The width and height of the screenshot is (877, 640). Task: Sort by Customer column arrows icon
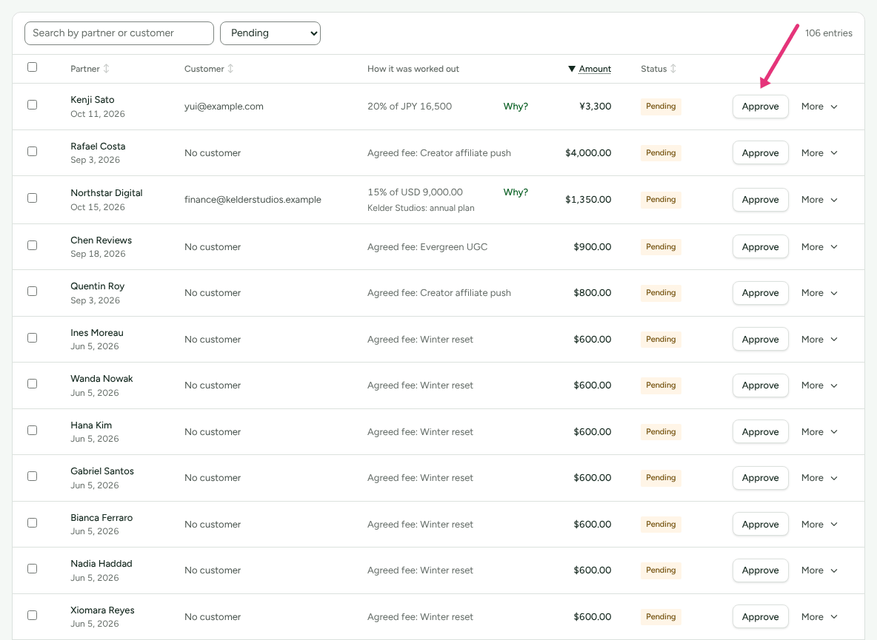(x=230, y=69)
